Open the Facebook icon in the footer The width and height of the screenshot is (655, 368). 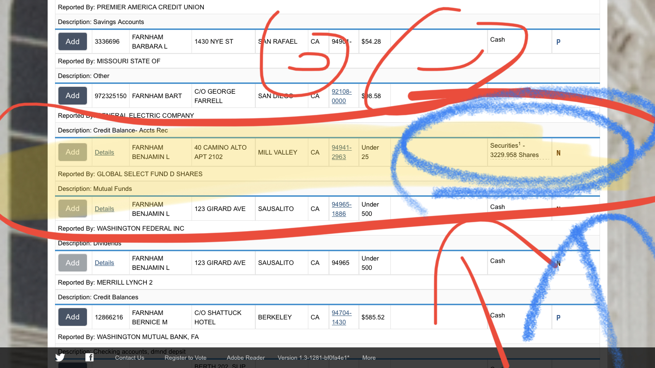(x=89, y=357)
